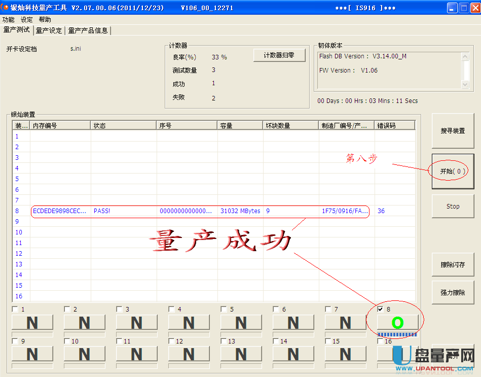Enable the port 1 checkbox

pos(15,309)
